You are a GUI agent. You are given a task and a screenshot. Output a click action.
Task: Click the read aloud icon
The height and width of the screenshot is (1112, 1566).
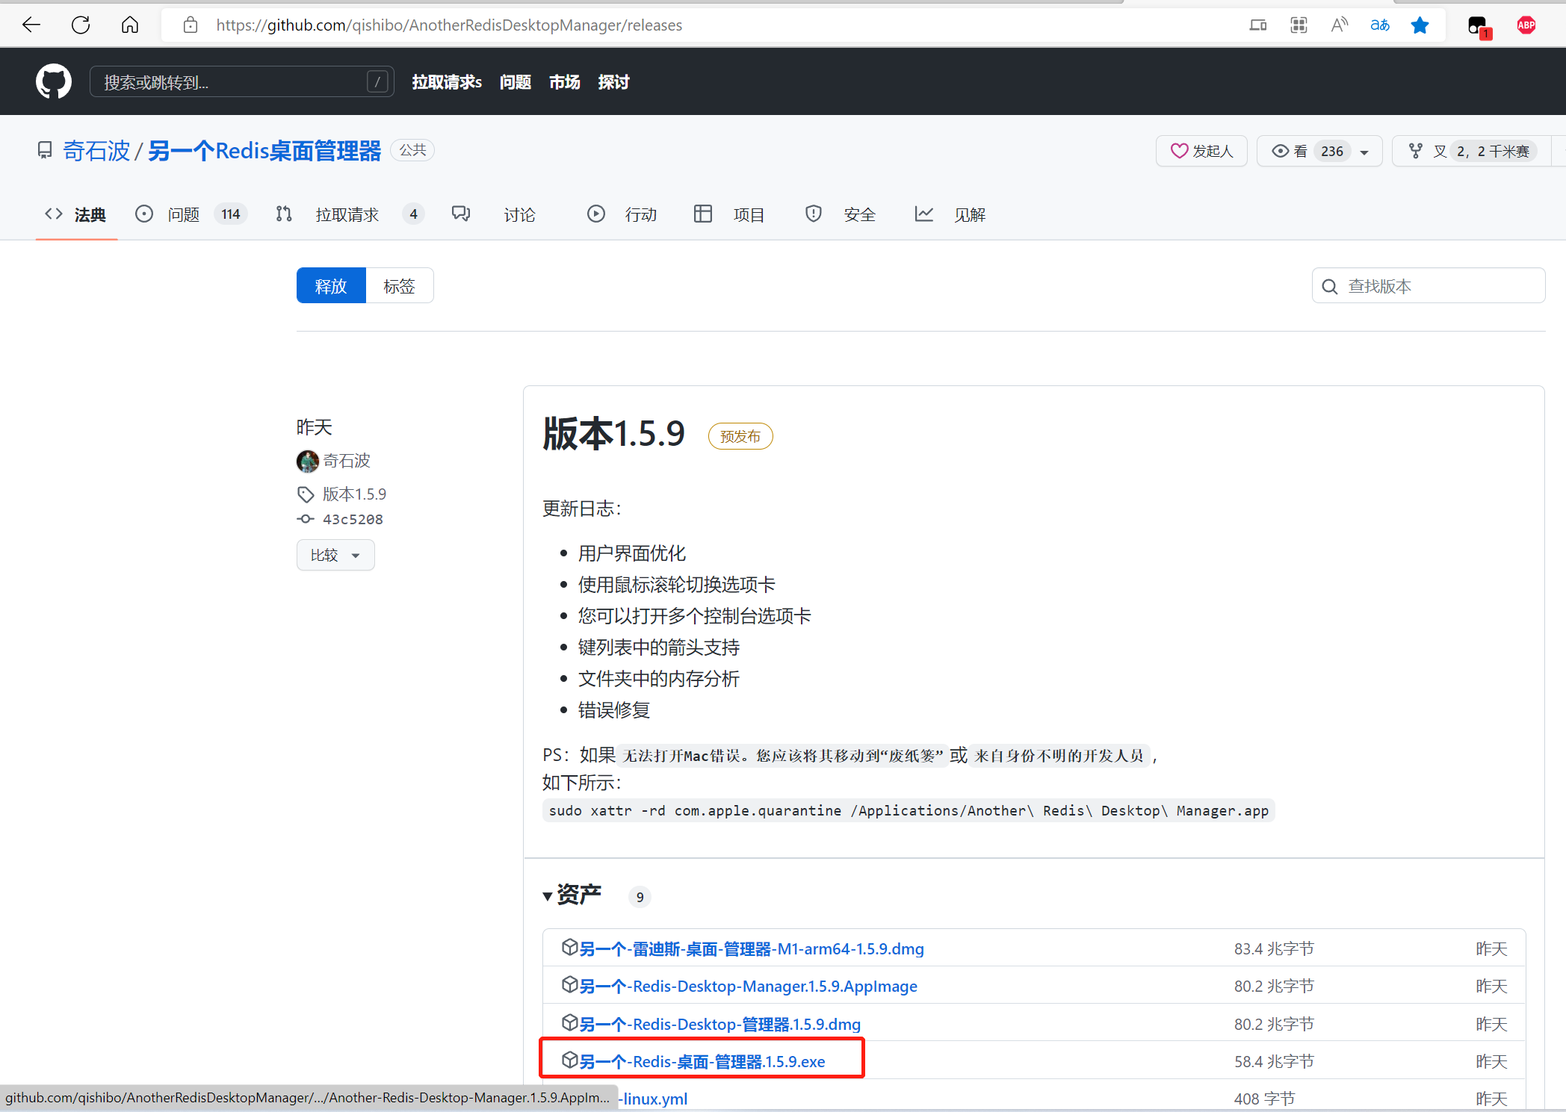pos(1339,25)
